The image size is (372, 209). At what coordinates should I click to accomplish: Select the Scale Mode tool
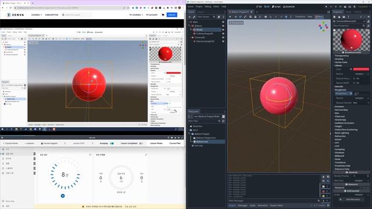(245, 17)
